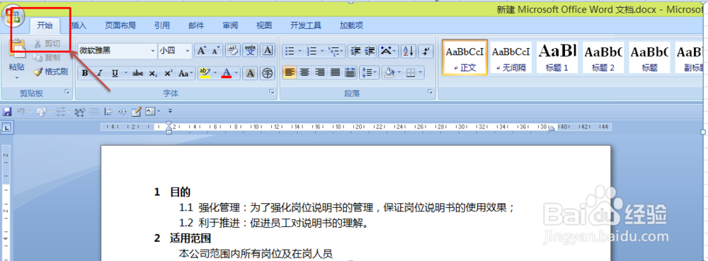
Task: Apply the 标题 1 style
Action: (x=556, y=57)
